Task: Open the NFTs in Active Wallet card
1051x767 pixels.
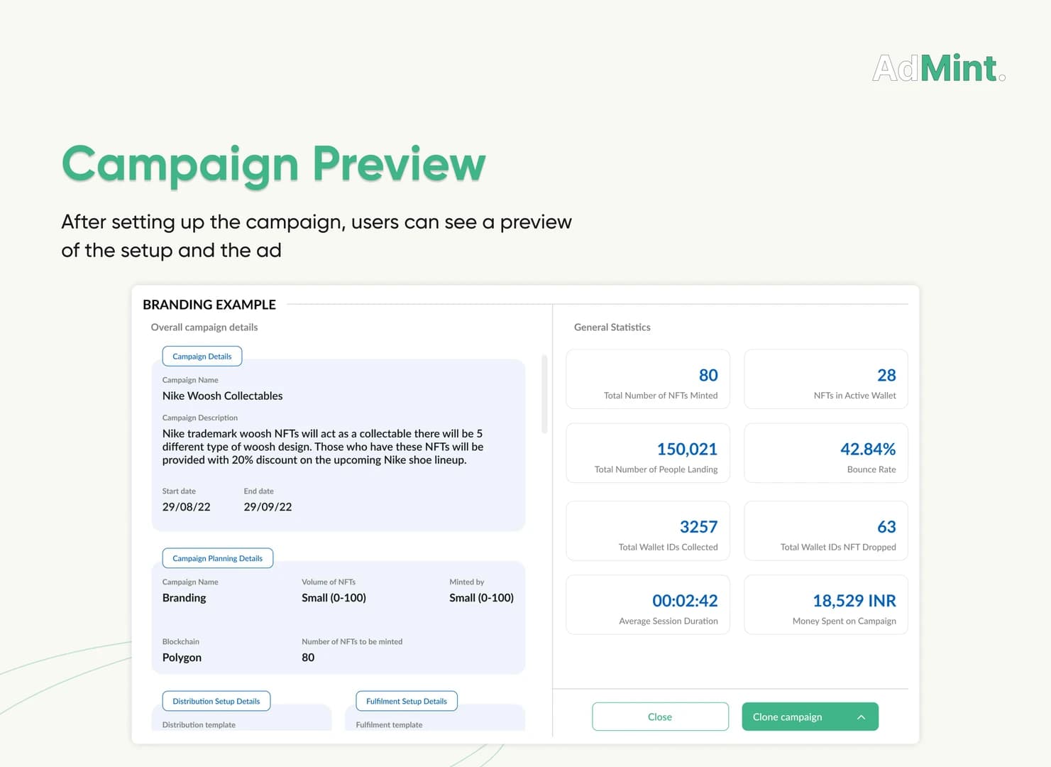Action: point(826,379)
